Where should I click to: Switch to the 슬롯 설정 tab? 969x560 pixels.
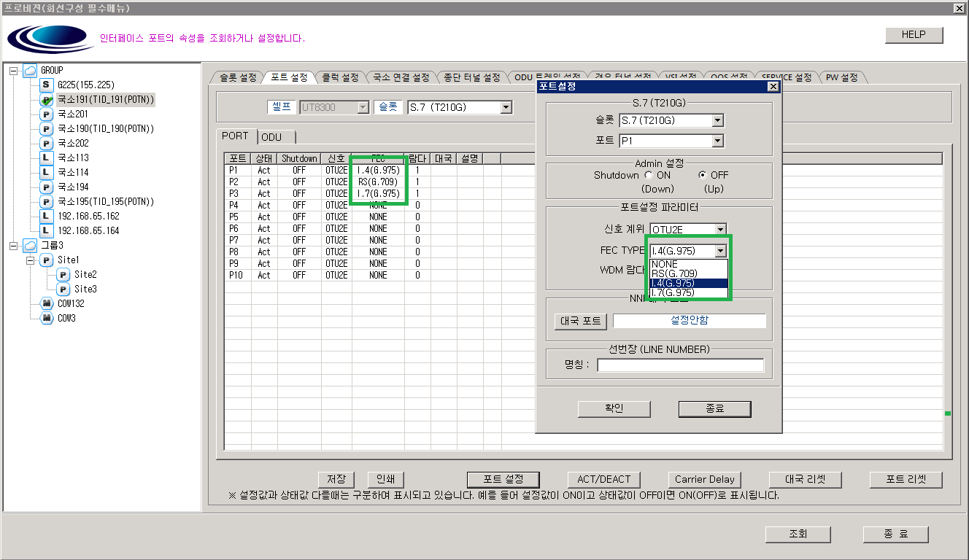pos(237,77)
